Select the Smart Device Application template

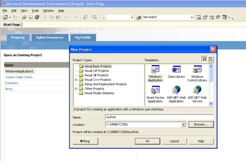click(155, 94)
